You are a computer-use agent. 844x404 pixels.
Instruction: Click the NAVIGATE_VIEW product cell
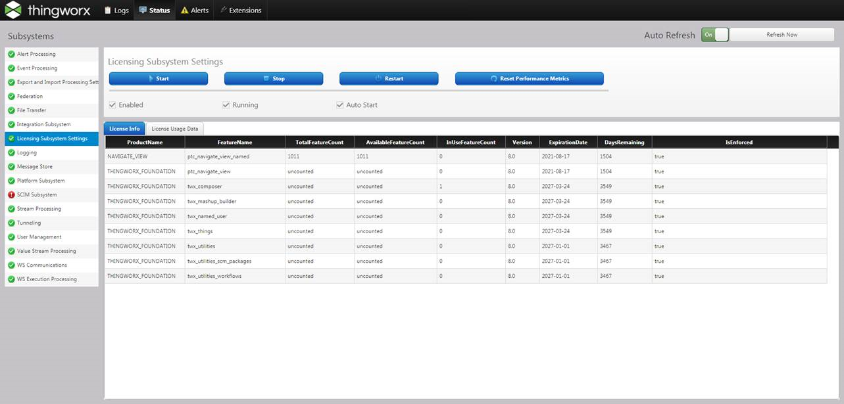tap(145, 156)
